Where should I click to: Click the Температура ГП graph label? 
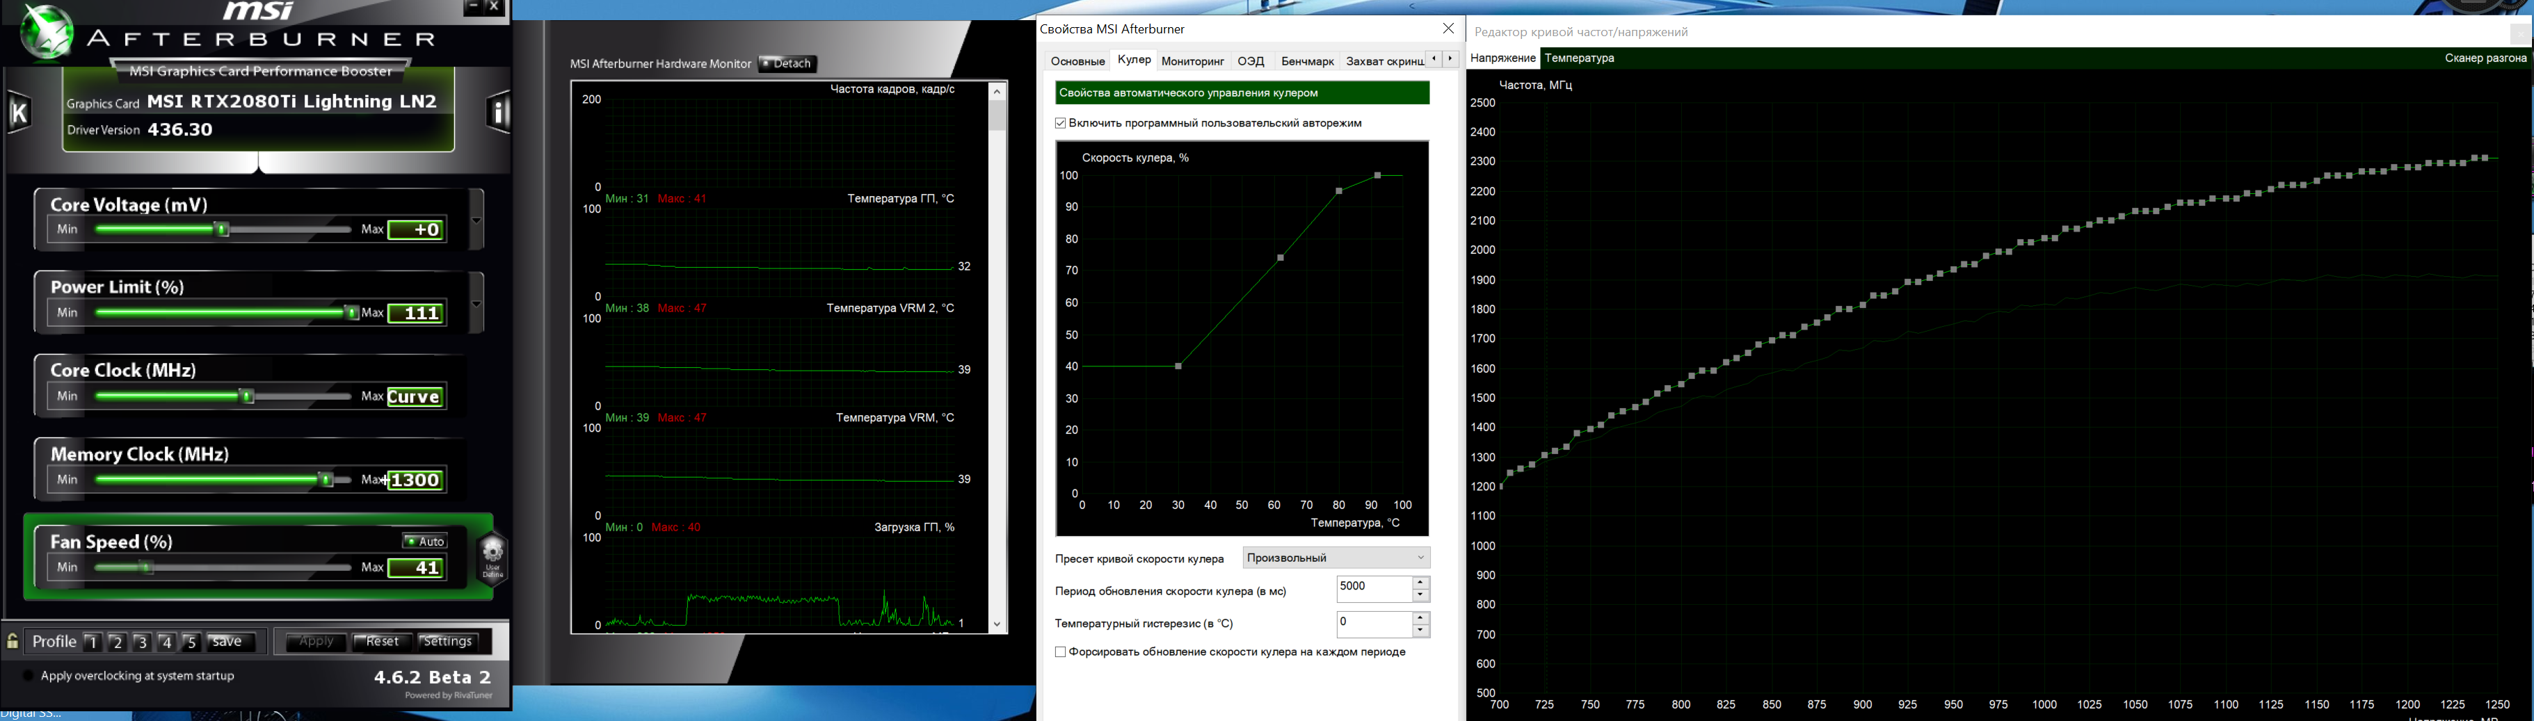coord(900,199)
